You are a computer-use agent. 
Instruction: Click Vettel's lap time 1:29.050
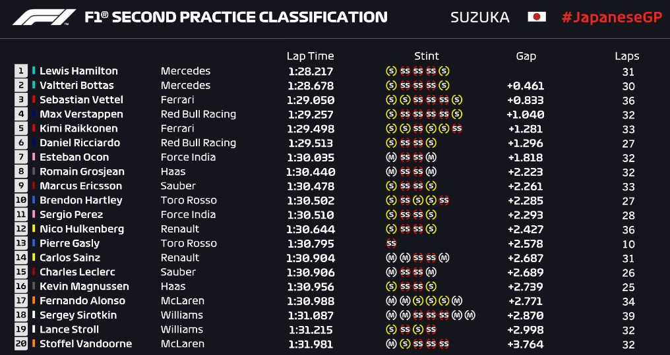point(311,100)
